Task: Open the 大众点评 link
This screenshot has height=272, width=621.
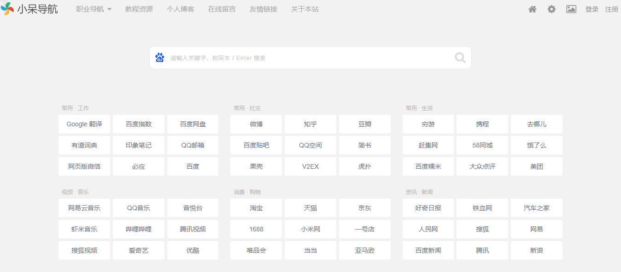Action: pos(482,166)
